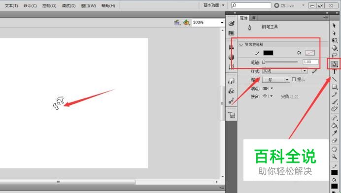Open the Motion Presets panel icon
This screenshot has width=341, height=193.
pyautogui.click(x=232, y=100)
